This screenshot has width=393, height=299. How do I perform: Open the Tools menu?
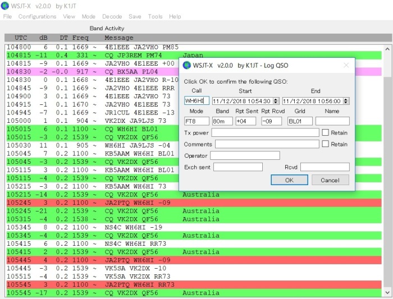point(155,16)
